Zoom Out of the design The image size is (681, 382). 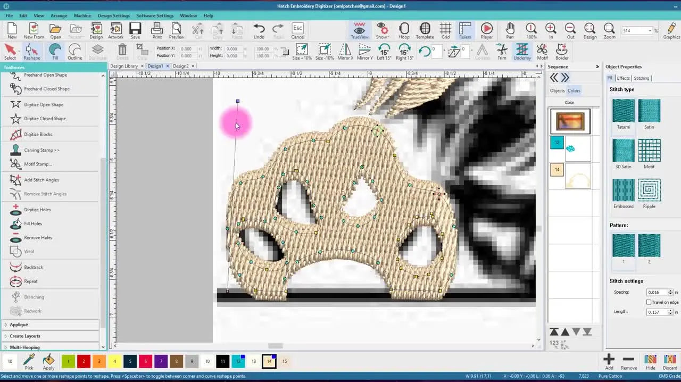(570, 31)
